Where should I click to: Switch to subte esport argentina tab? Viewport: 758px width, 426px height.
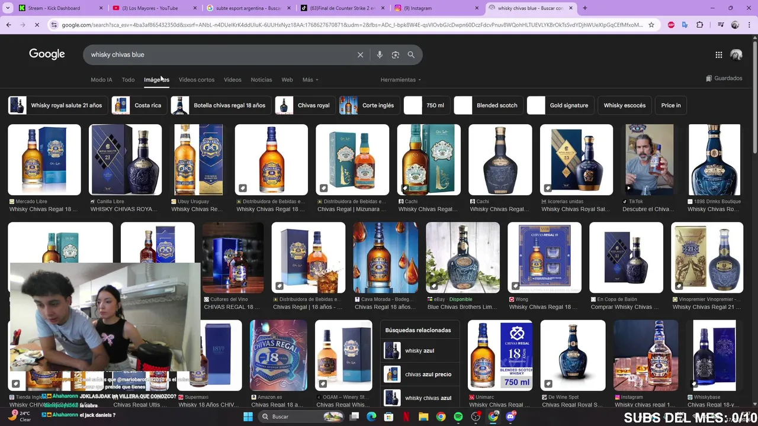[x=248, y=8]
